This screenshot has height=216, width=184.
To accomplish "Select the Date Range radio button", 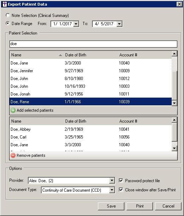I will [x=8, y=23].
